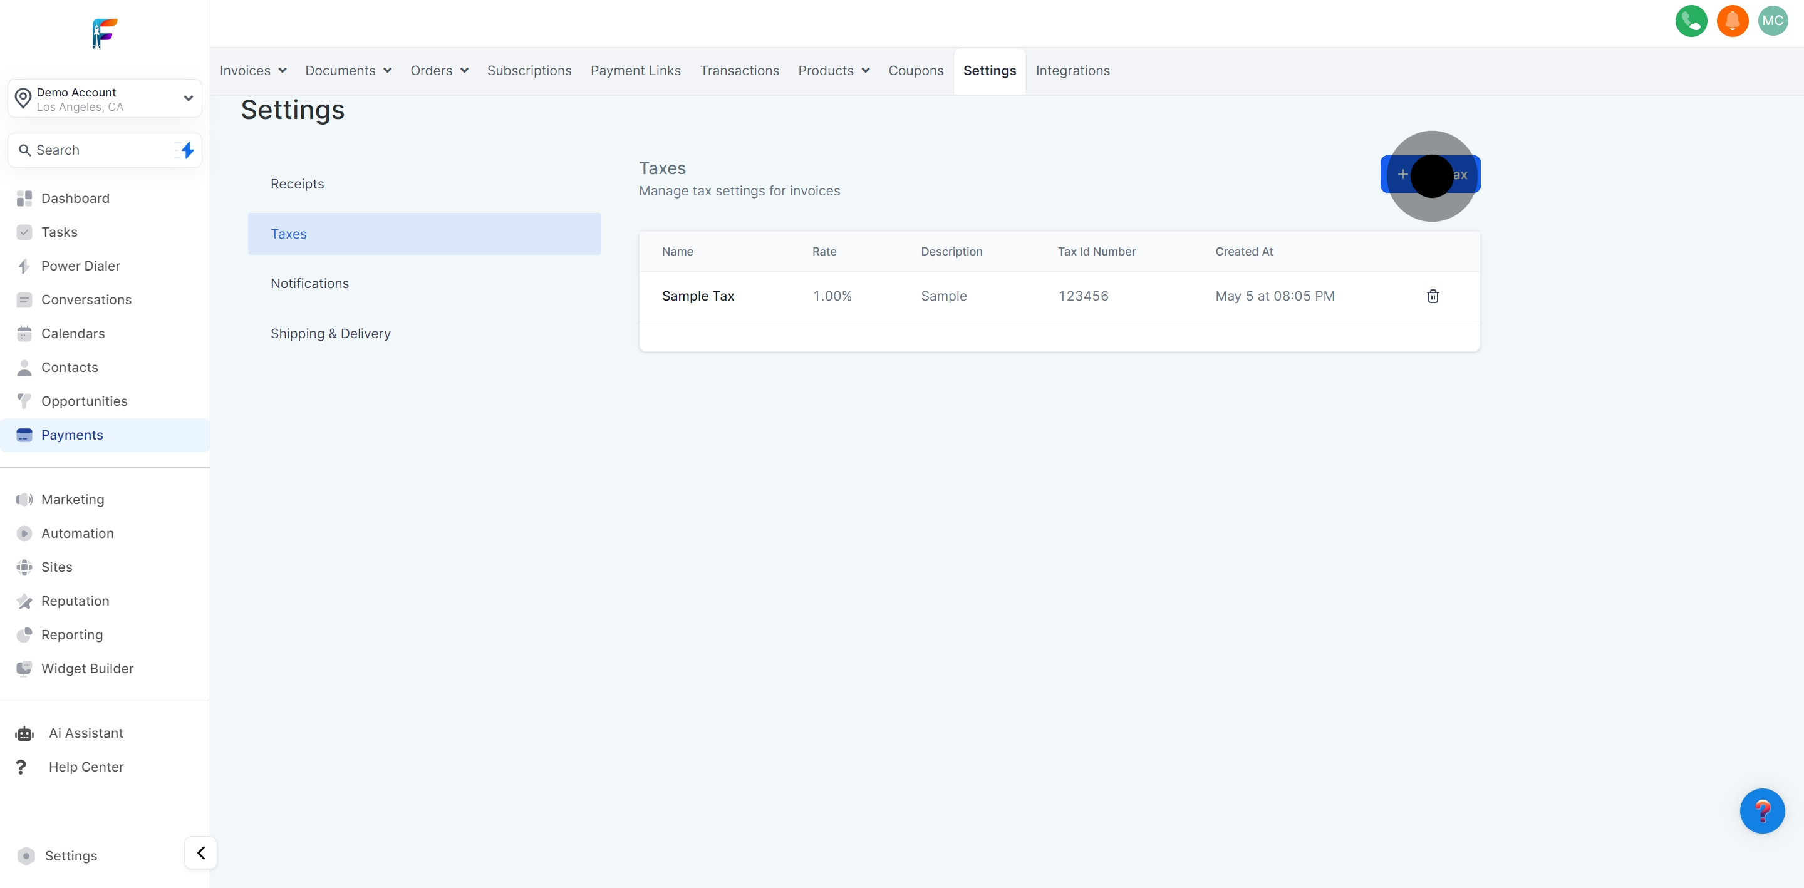Screen dimensions: 1804x888
Task: Open the Coupons tab
Action: click(x=915, y=71)
